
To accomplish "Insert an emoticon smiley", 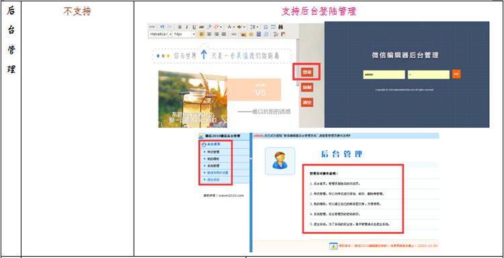I will tap(251, 34).
